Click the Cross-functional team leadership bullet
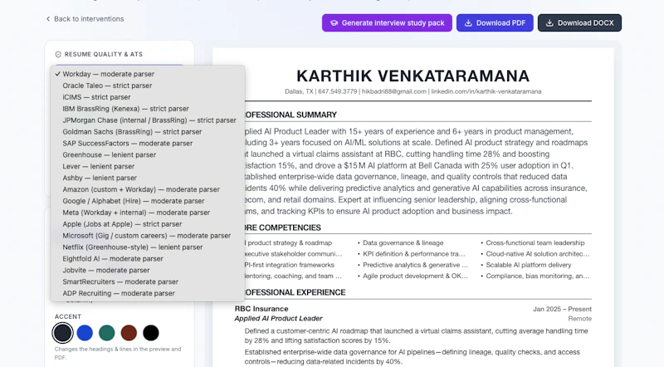The height and width of the screenshot is (367, 664). [x=535, y=242]
